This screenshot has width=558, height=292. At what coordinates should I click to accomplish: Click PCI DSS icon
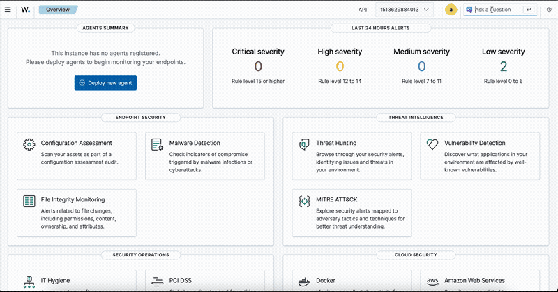[158, 282]
